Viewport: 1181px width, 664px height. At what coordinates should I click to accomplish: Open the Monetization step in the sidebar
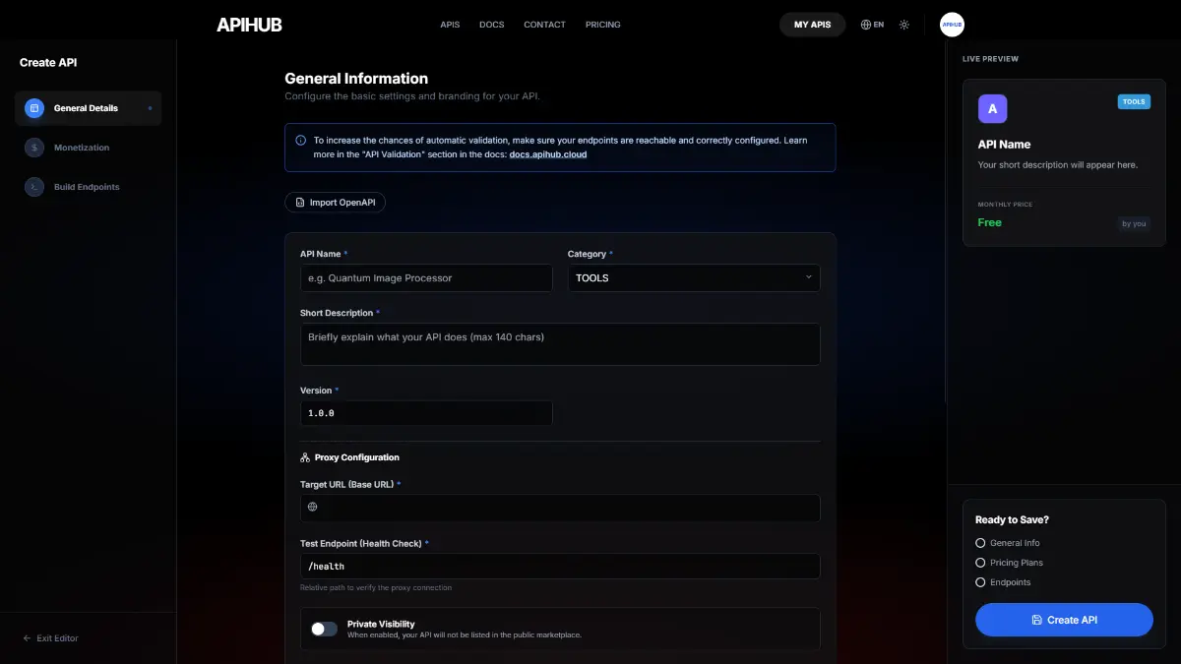[x=33, y=148]
